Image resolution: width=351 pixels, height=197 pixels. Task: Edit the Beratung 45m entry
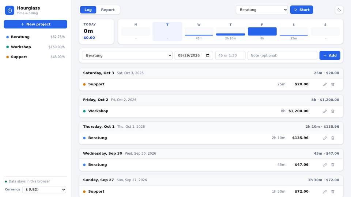click(x=325, y=165)
